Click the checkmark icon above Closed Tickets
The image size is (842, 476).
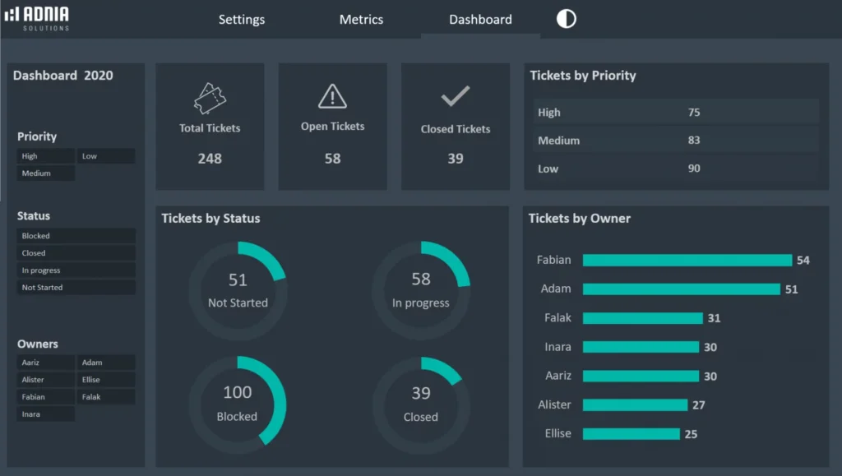456,94
